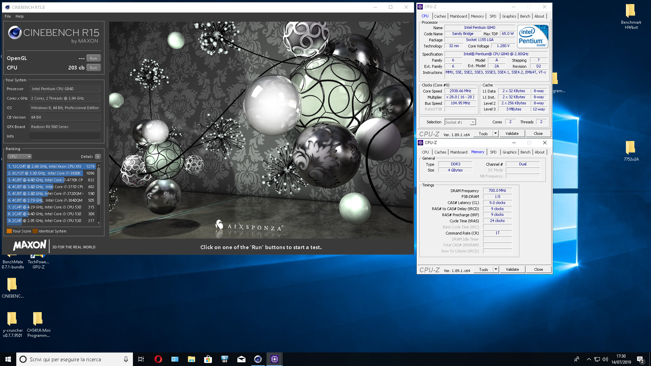Select ranking entry Core i7-3840QM 505
Image resolution: width=651 pixels, height=366 pixels.
click(51, 200)
